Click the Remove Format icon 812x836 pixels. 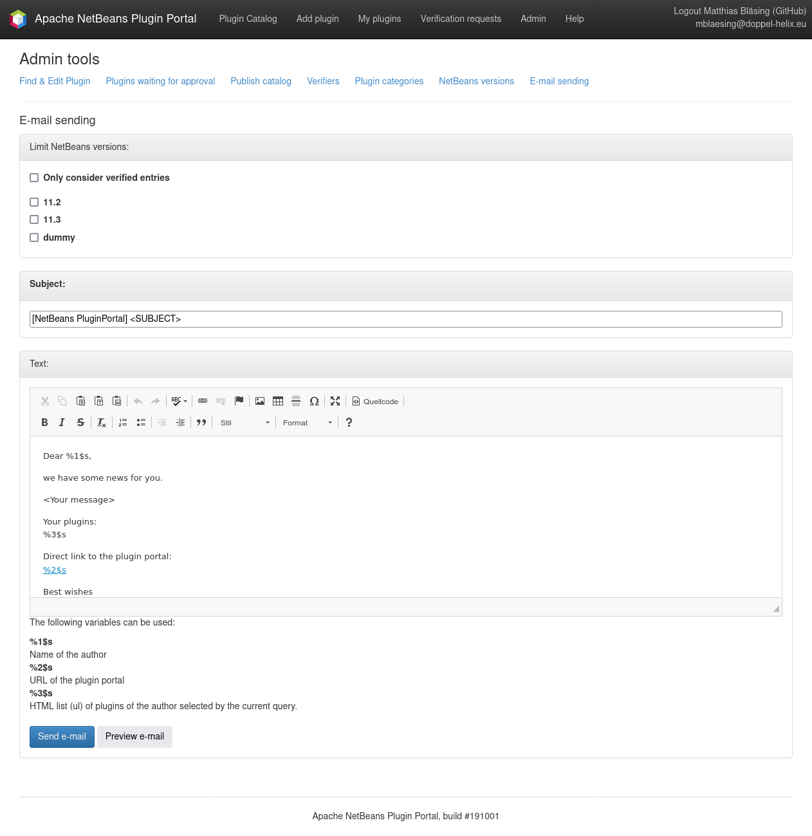[102, 422]
